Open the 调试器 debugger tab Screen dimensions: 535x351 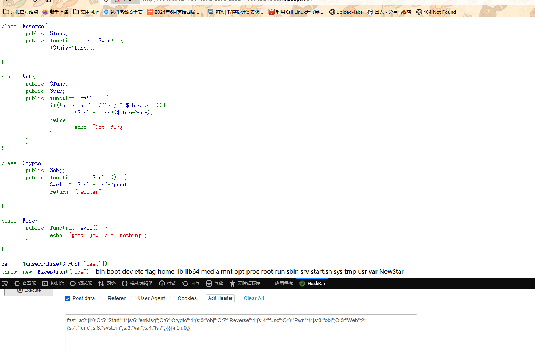[81, 284]
